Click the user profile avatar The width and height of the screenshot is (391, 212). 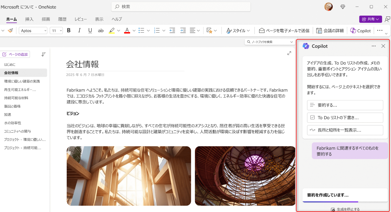[x=328, y=7]
